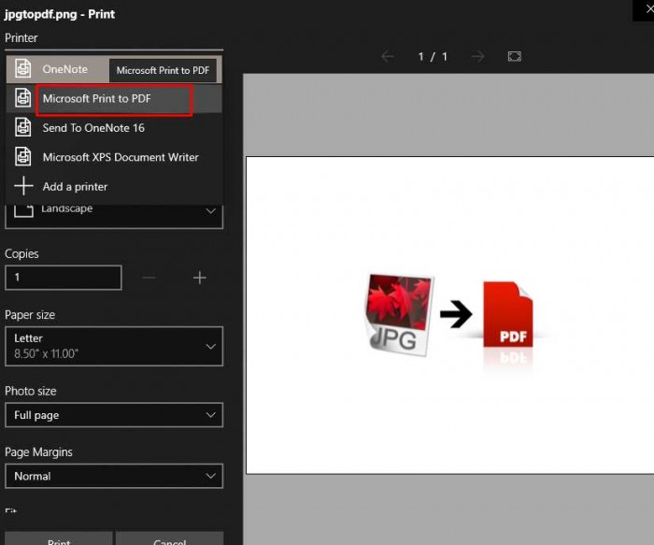
Task: Click the Print button
Action: coord(59,538)
